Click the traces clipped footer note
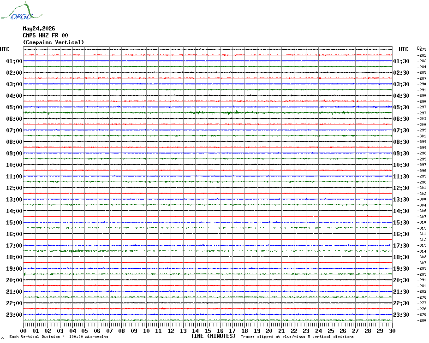Viewport: 429px width, 343px height. tap(297, 337)
